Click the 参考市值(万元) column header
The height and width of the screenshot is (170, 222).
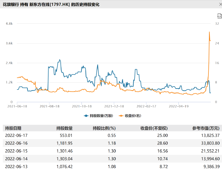206,128
